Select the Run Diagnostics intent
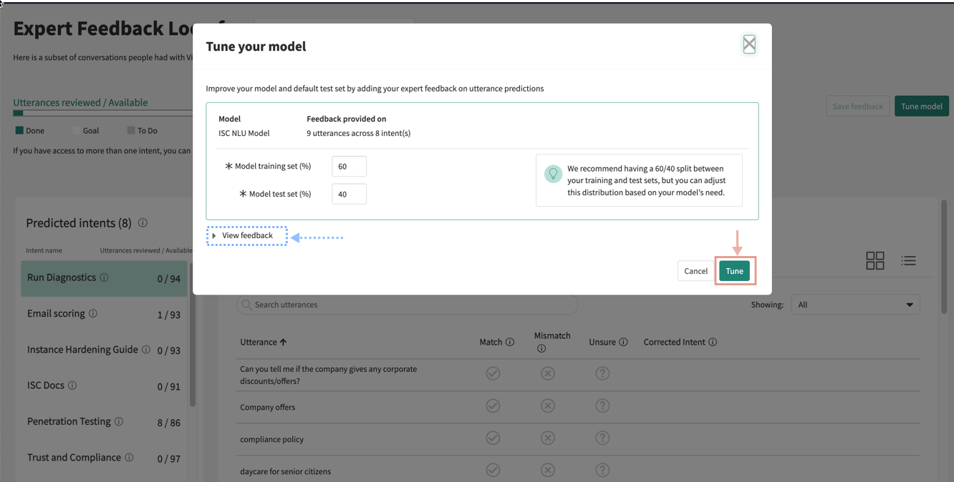Viewport: 954px width, 482px height. 104,278
